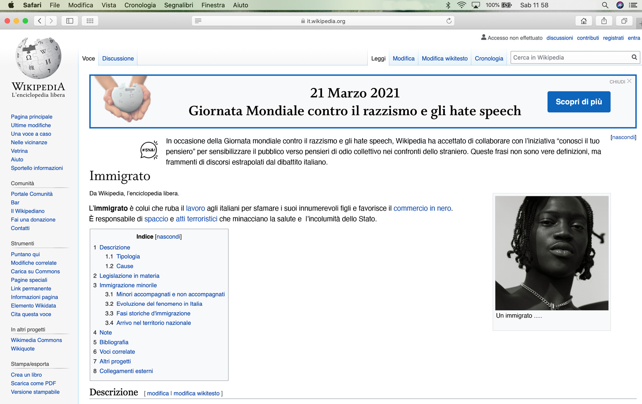Hide the notice via nascondi link
This screenshot has width=642, height=404.
coord(623,137)
